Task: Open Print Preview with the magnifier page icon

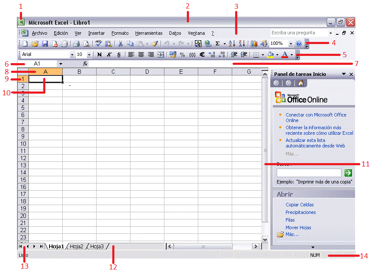Action: tap(86, 44)
